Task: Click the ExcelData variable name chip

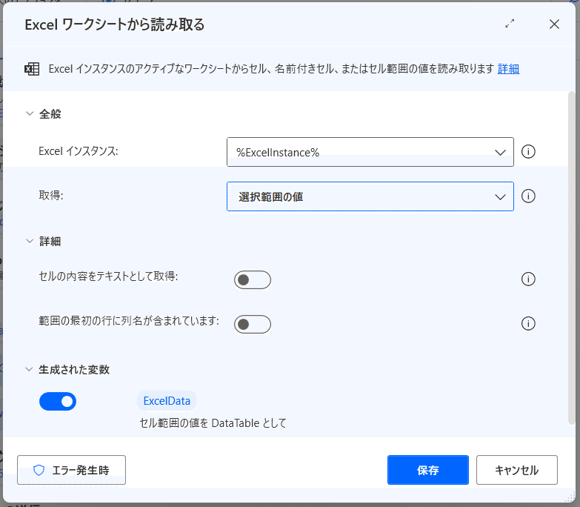Action: click(167, 401)
